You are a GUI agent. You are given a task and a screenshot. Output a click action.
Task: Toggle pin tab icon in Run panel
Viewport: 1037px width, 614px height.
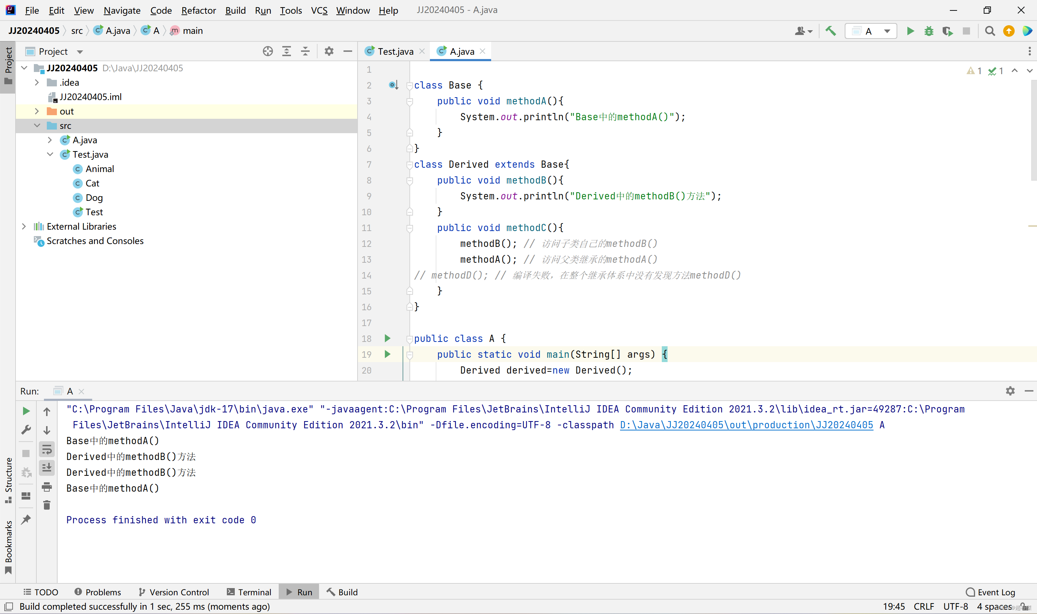(x=26, y=519)
